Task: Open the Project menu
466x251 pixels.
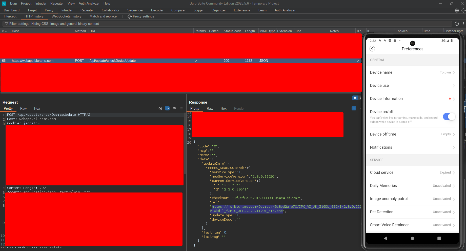Action: [x=26, y=3]
